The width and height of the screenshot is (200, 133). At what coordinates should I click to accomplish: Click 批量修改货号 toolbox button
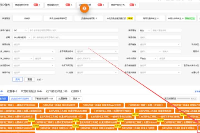point(15,122)
